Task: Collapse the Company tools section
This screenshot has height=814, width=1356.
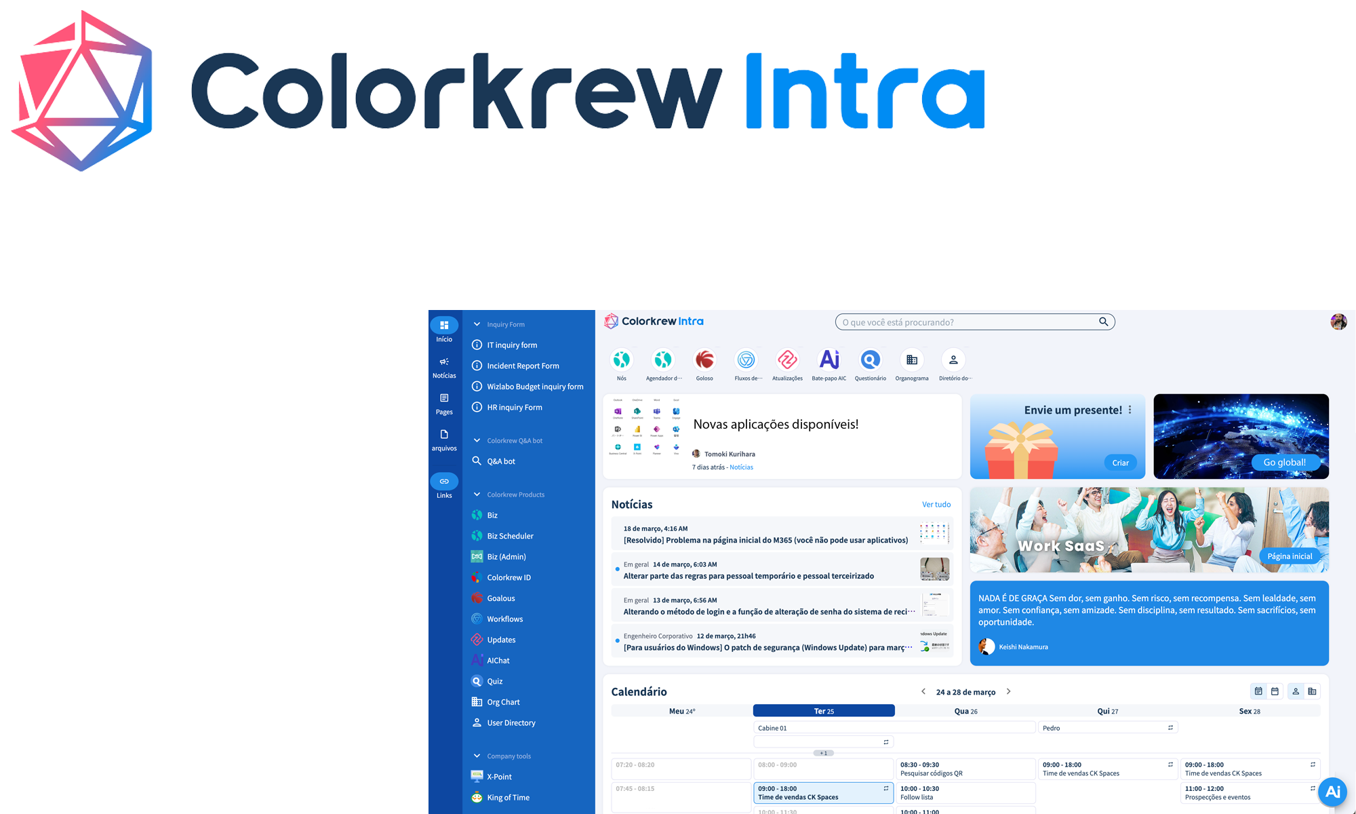Action: tap(477, 756)
